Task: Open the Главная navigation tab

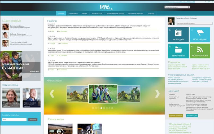Action: pyautogui.click(x=61, y=13)
